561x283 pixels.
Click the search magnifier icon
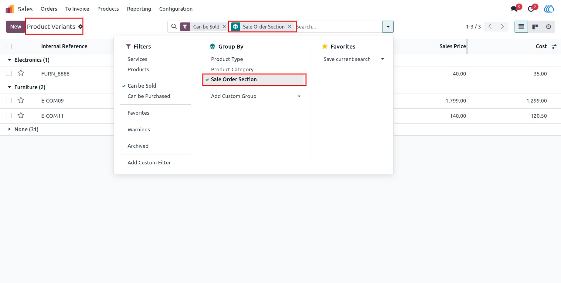point(174,26)
